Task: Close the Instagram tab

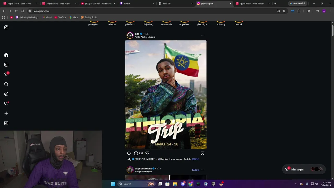Action: point(230,4)
